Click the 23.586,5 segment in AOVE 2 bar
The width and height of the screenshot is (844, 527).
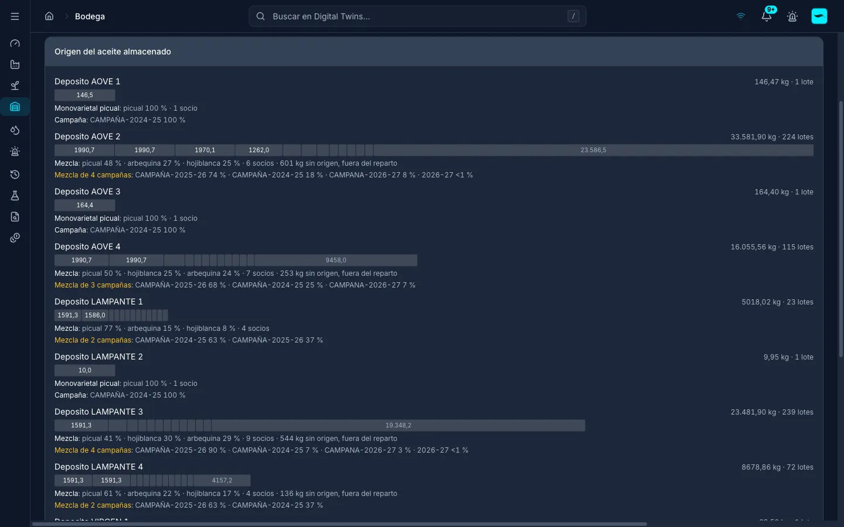(x=593, y=150)
